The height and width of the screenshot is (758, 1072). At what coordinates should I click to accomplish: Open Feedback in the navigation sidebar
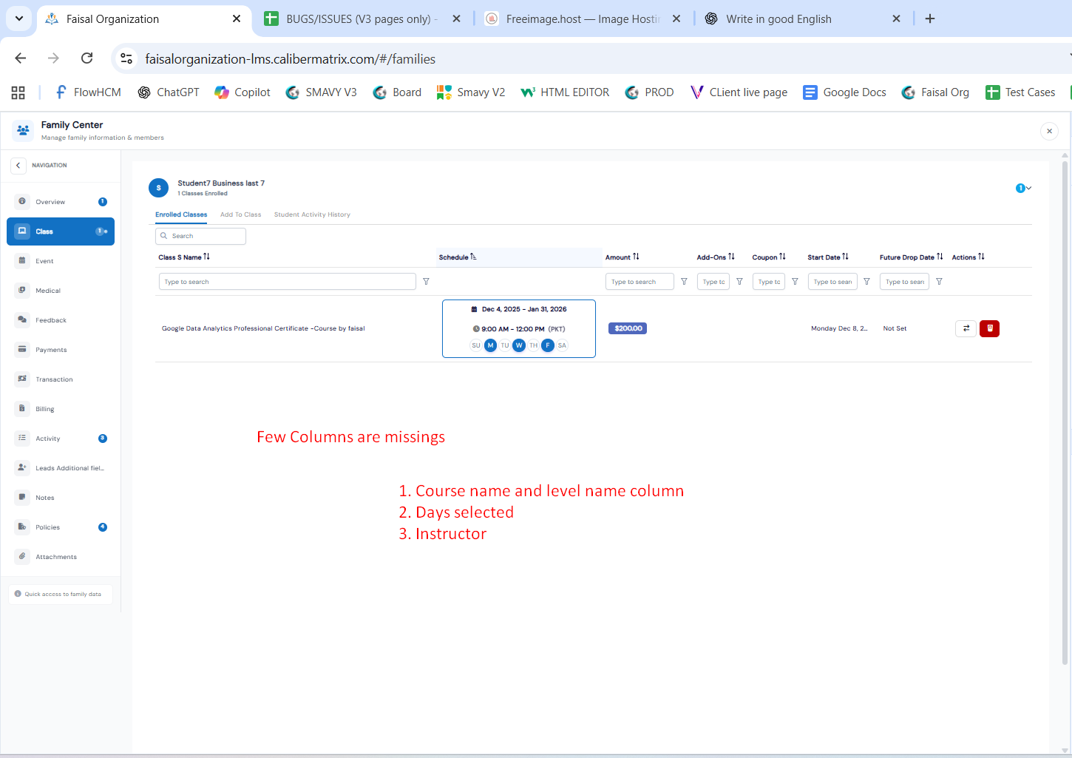[x=61, y=320]
